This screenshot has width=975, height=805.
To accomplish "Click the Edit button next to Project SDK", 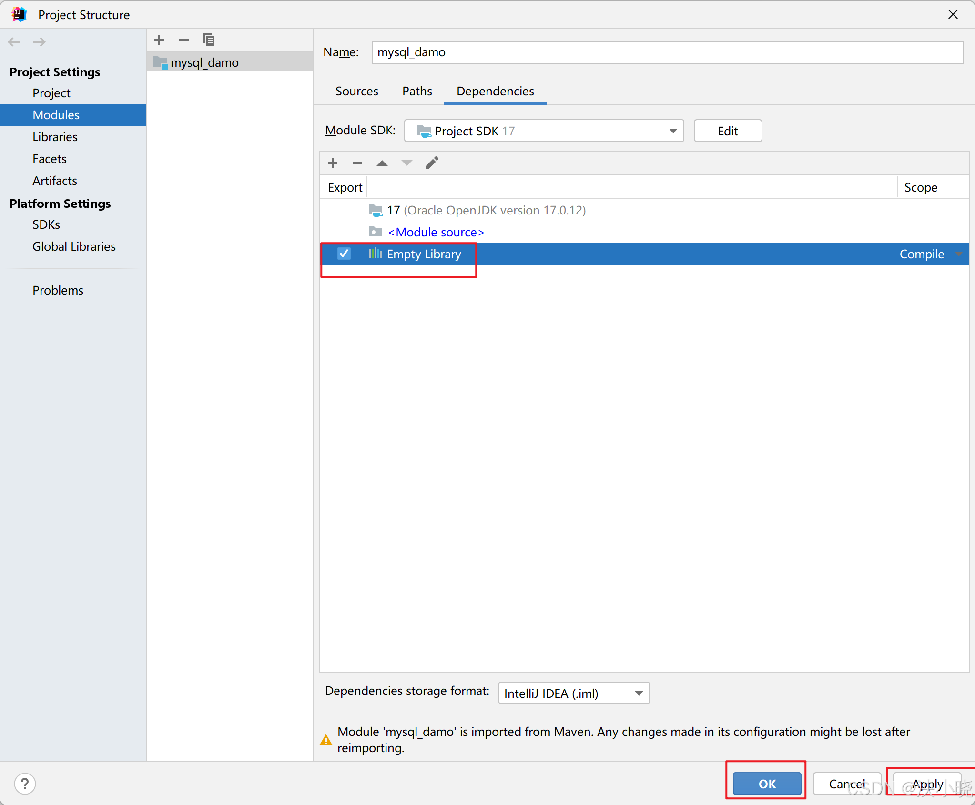I will click(727, 131).
